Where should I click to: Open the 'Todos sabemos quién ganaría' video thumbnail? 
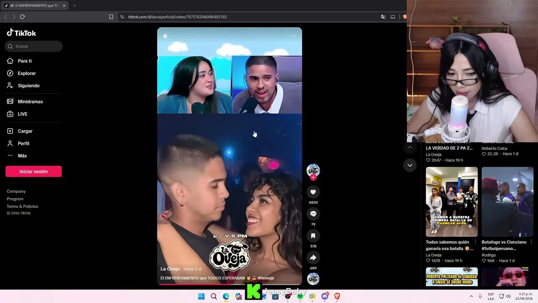(452, 202)
